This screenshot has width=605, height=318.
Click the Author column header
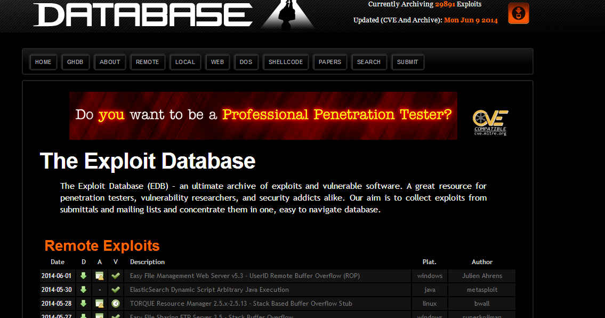pyautogui.click(x=482, y=262)
